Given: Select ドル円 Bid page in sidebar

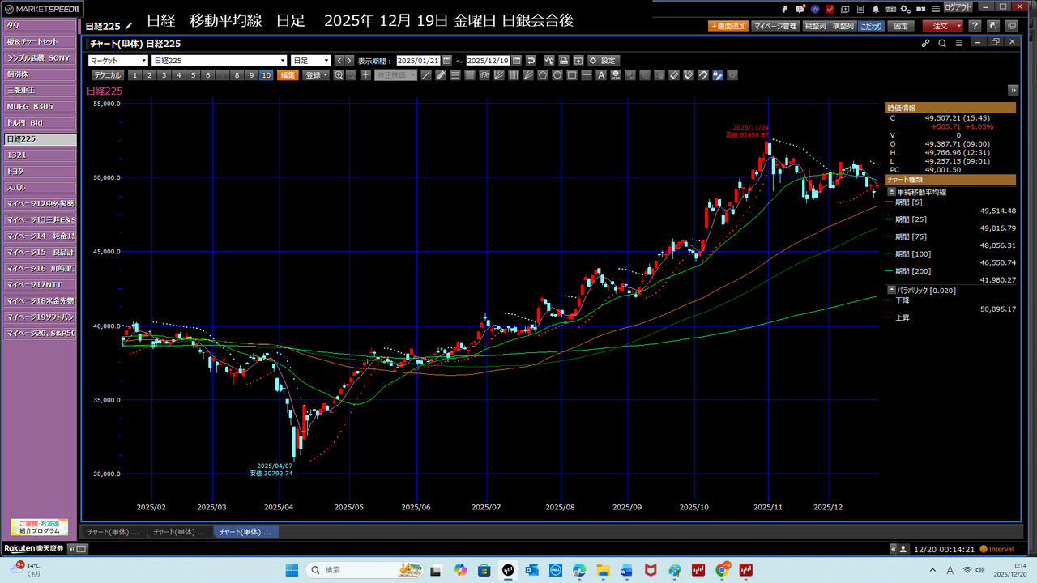Looking at the screenshot, I should [39, 123].
